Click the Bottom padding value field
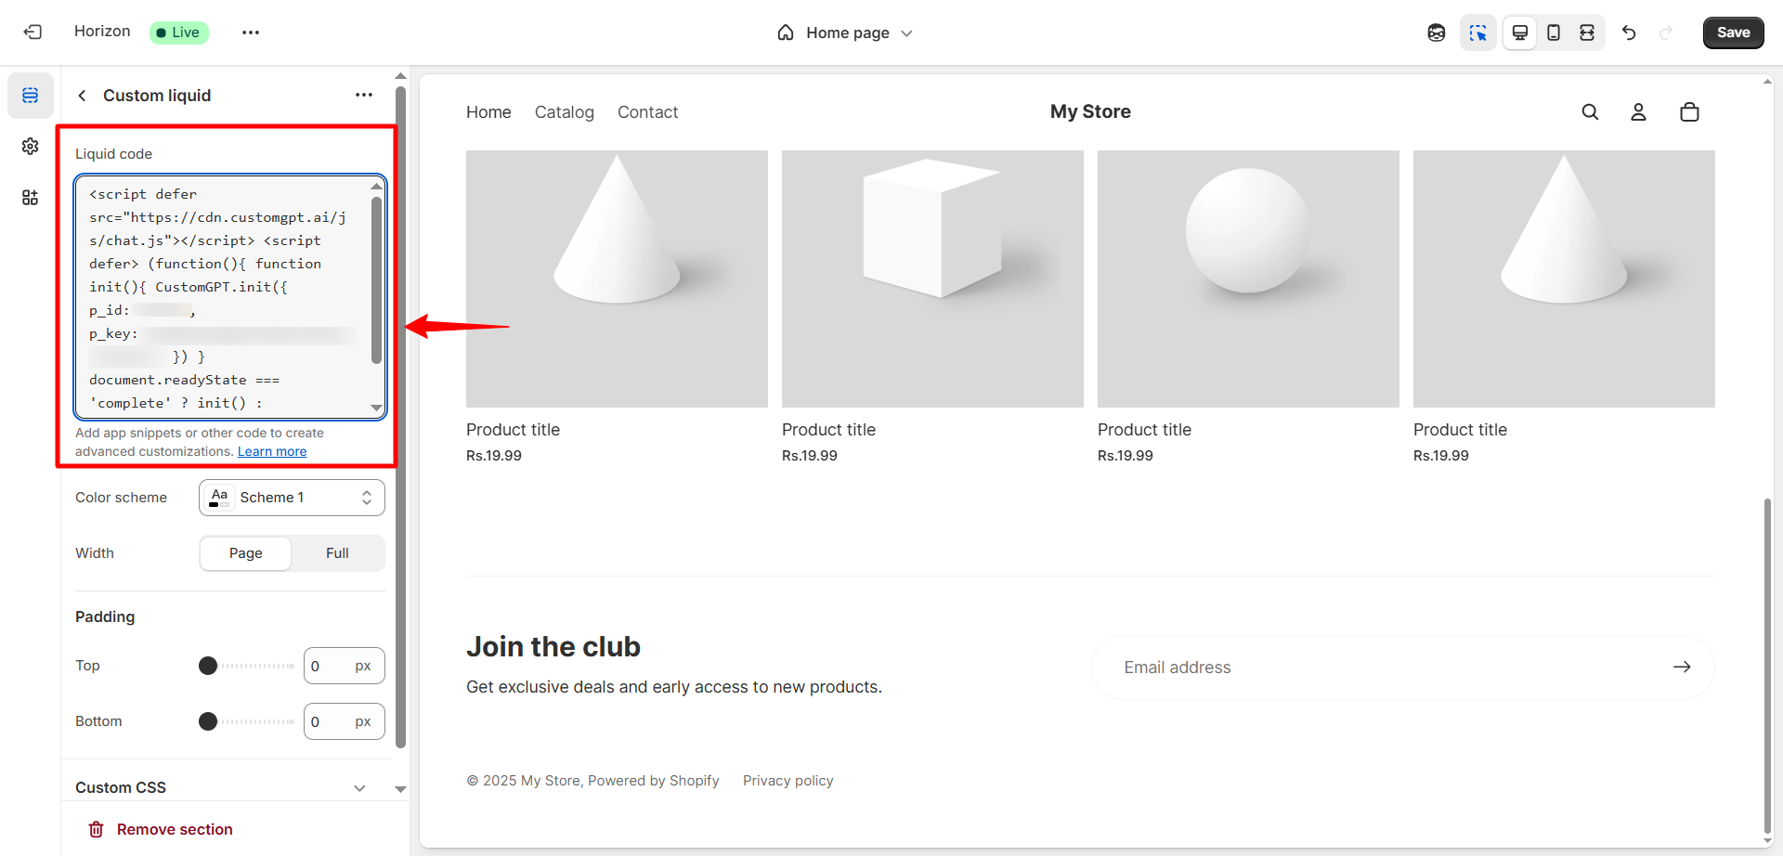 pos(344,721)
